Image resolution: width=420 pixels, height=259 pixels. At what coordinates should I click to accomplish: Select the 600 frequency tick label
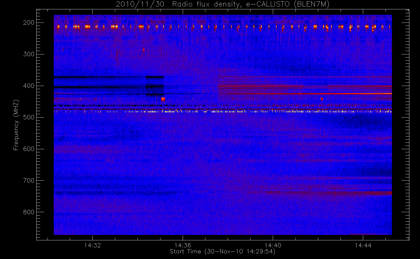point(29,149)
